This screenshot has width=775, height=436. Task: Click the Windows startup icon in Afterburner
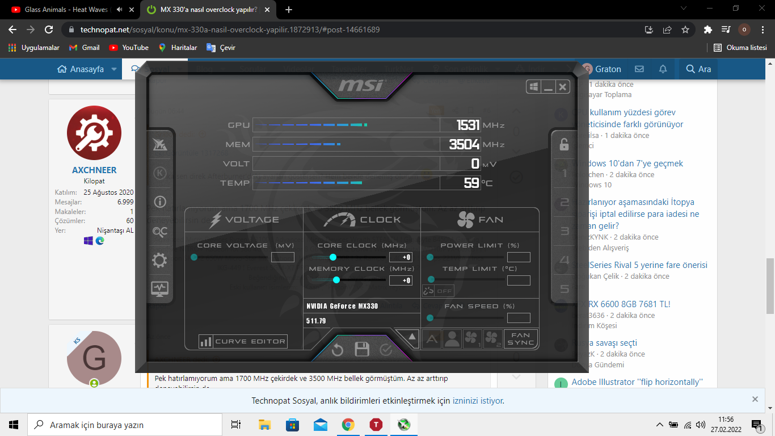533,87
